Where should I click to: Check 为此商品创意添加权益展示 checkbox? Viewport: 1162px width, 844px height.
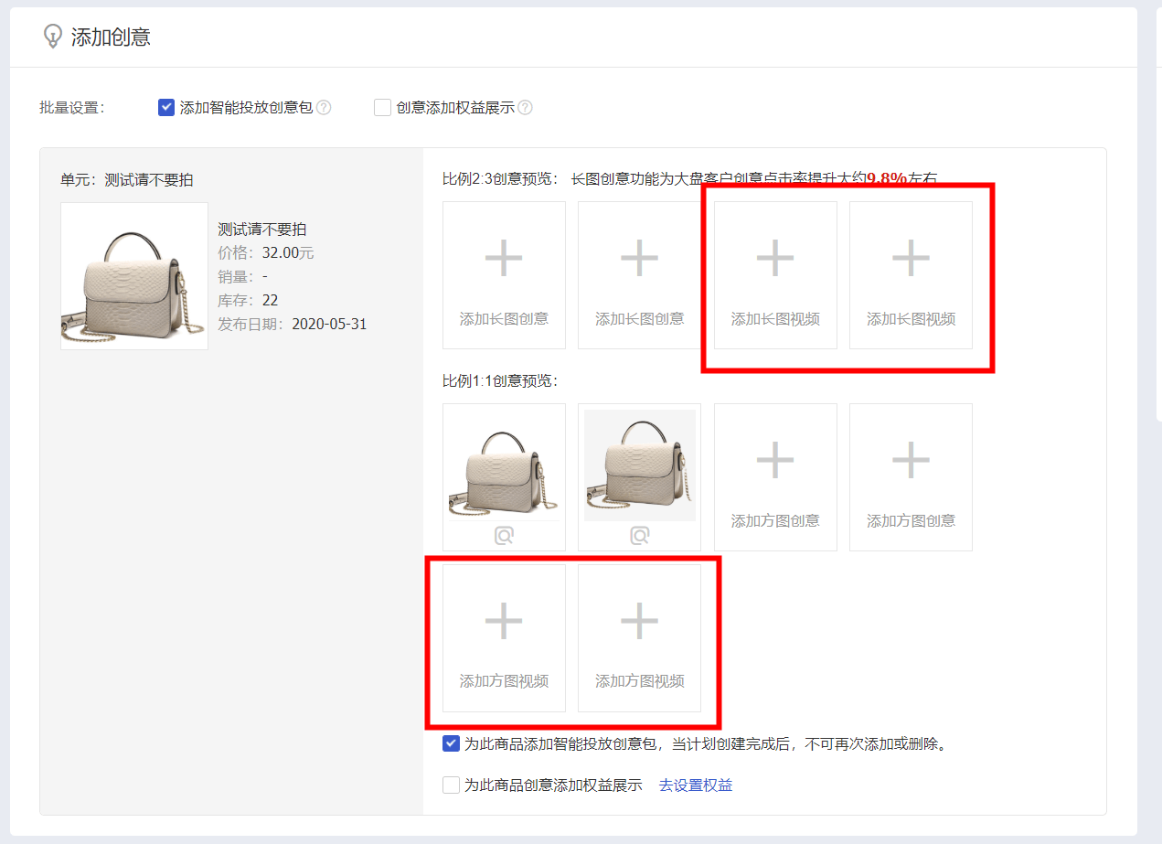[x=451, y=785]
